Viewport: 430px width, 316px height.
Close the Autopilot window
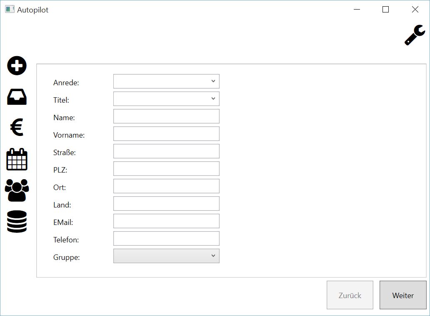[x=415, y=9]
